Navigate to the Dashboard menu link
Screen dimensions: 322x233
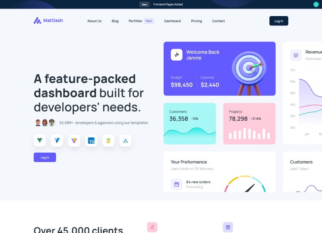pyautogui.click(x=172, y=21)
